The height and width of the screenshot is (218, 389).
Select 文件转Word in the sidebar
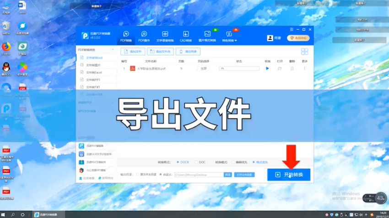pos(97,57)
